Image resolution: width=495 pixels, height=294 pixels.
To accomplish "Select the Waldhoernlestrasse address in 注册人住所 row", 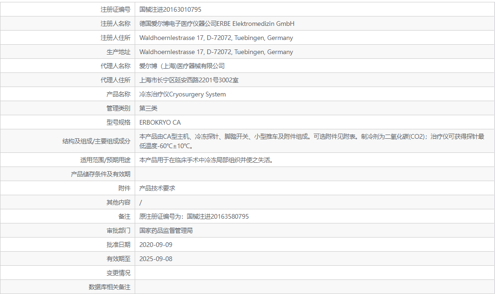I will tap(216, 38).
